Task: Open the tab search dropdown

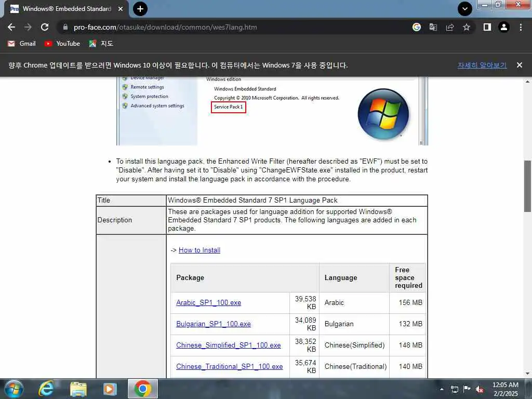Action: (x=465, y=9)
